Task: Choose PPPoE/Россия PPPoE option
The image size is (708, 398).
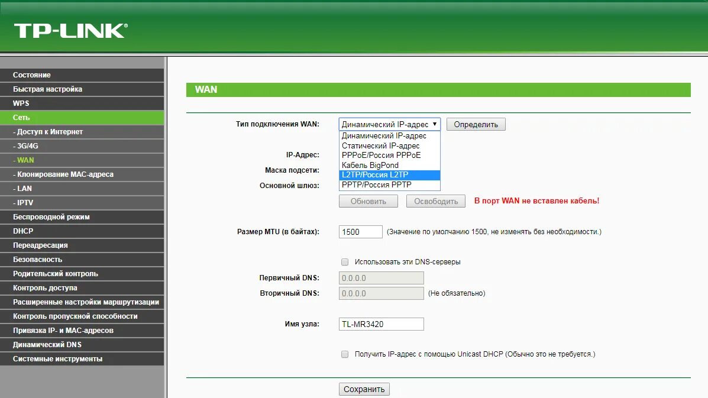Action: tap(389, 155)
